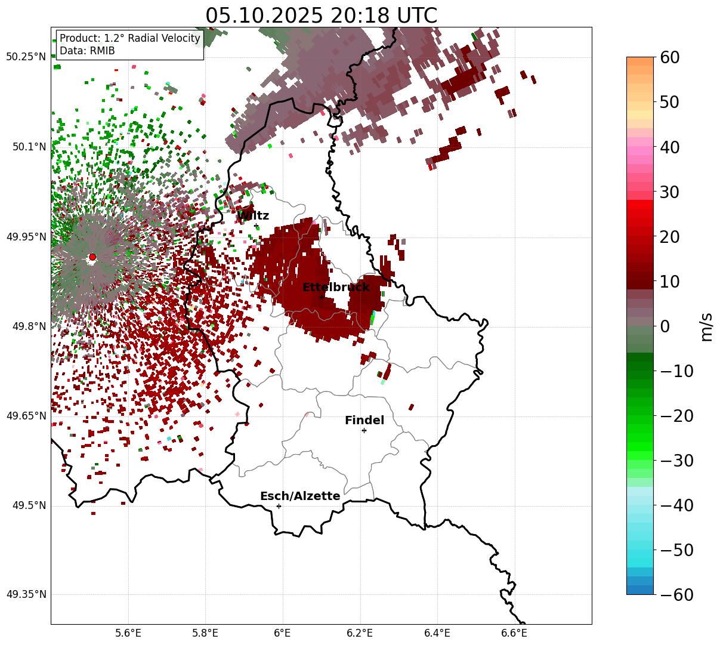Click the 6.6°E longitude tick label
The image size is (720, 645).
[514, 633]
